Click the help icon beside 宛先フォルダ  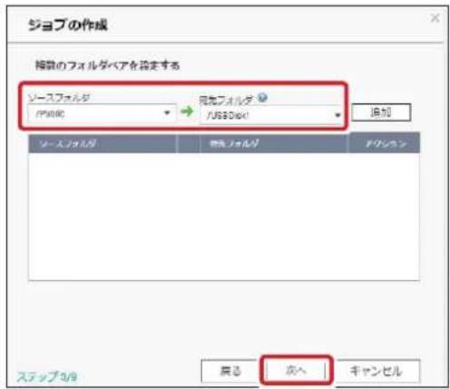(x=262, y=97)
